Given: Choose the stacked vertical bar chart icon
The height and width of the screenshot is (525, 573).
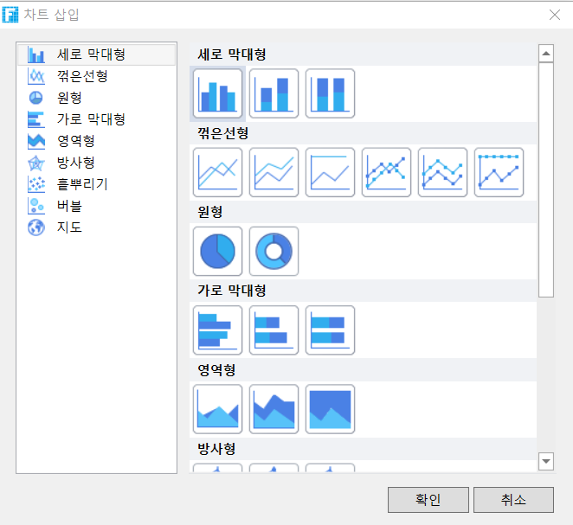Looking at the screenshot, I should pyautogui.click(x=274, y=93).
